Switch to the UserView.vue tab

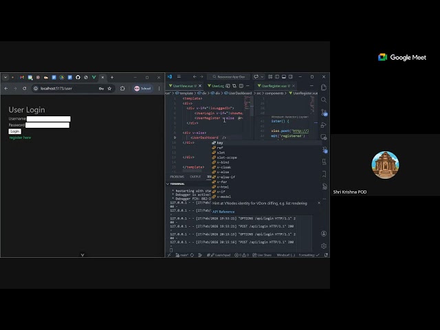[x=183, y=86]
